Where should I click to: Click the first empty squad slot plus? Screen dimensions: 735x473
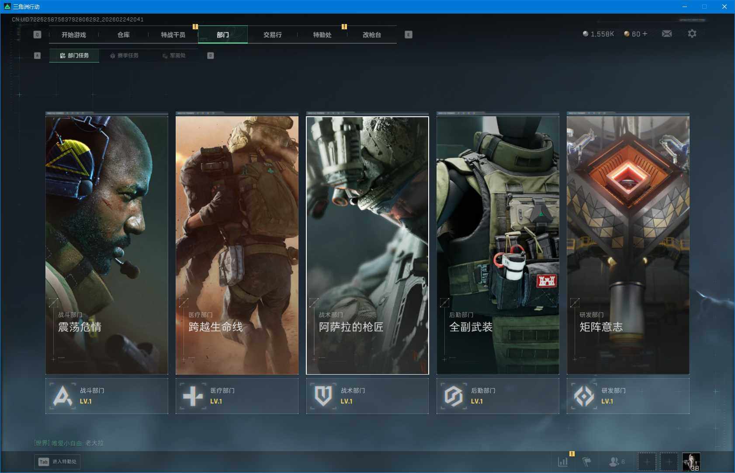[647, 462]
